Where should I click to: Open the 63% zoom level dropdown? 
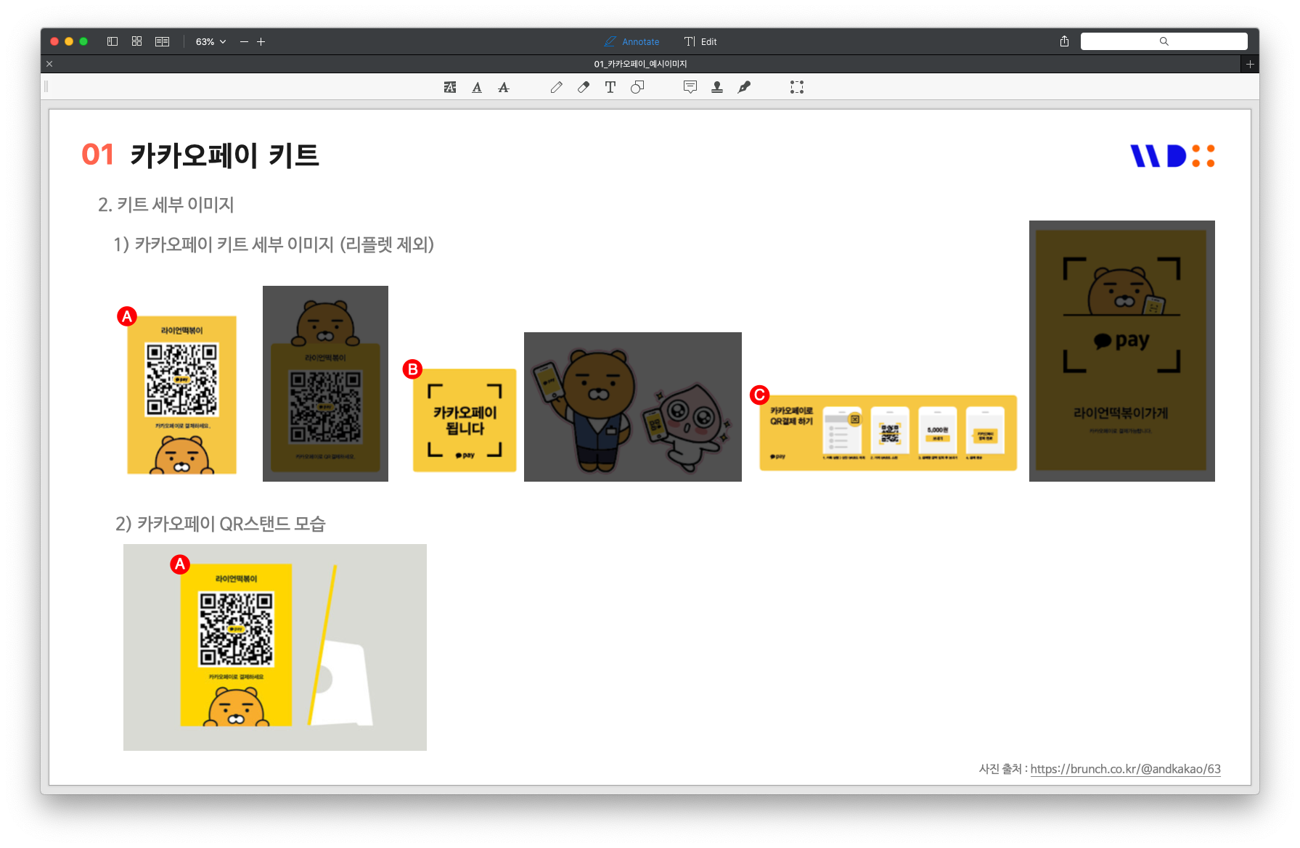coord(210,42)
